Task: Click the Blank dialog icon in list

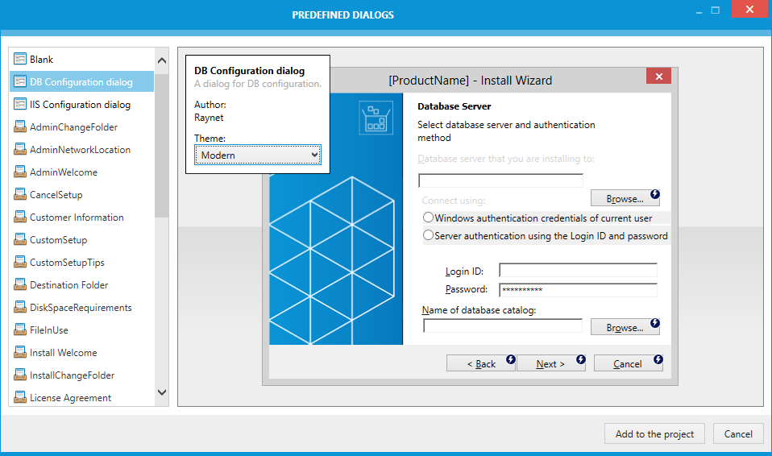Action: click(x=20, y=60)
